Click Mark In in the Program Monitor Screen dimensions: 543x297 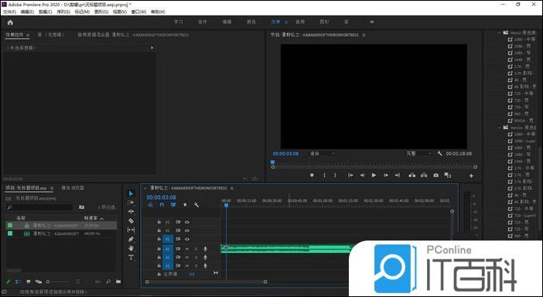(324, 176)
